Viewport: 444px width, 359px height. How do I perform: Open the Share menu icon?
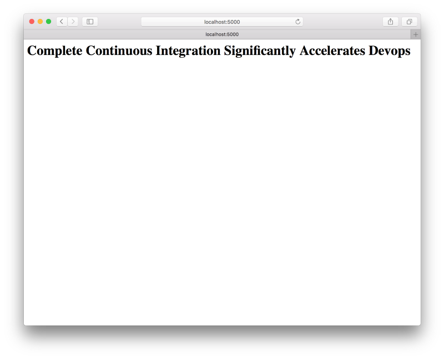point(391,22)
